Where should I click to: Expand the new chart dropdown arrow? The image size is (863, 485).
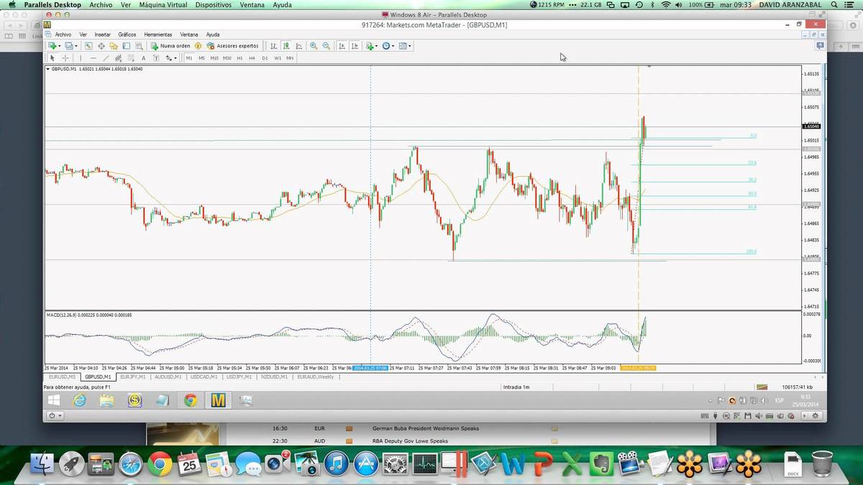pyautogui.click(x=59, y=46)
